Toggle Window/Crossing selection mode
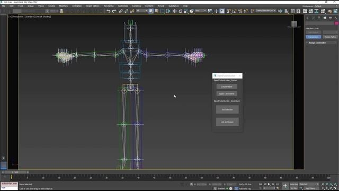This screenshot has height=191, width=339. [x=168, y=11]
